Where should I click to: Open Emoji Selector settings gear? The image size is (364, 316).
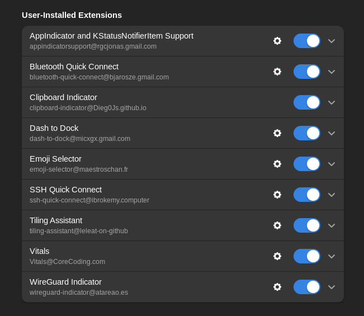(277, 164)
